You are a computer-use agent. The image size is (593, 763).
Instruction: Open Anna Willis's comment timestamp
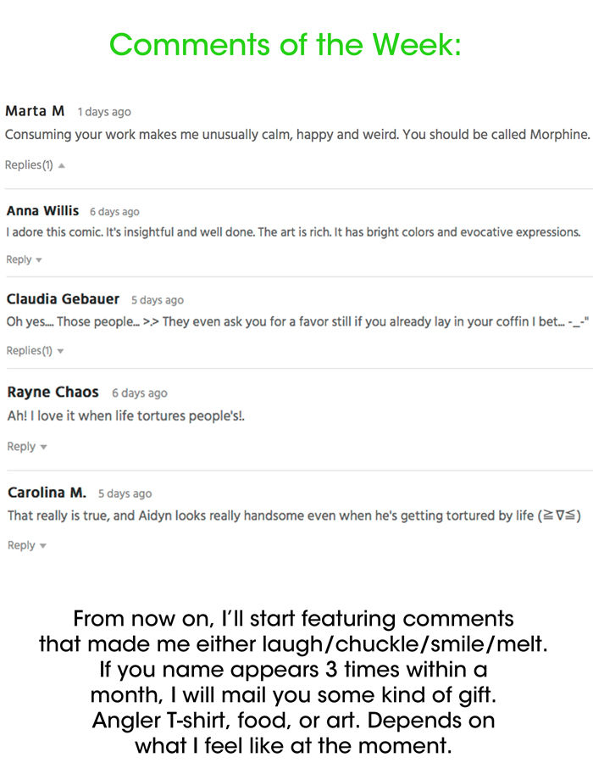tap(114, 212)
